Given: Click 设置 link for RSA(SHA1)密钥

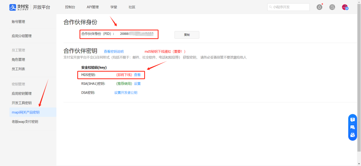Looking at the screenshot, I should tap(137, 84).
